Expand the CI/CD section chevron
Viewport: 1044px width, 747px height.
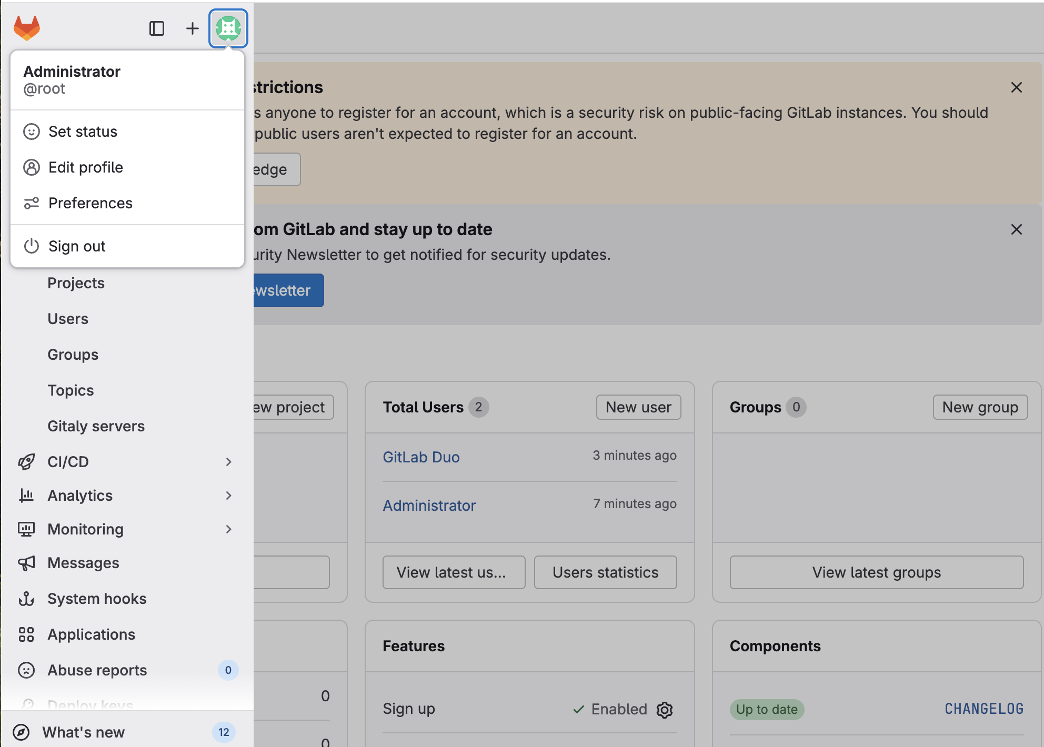[x=228, y=462]
